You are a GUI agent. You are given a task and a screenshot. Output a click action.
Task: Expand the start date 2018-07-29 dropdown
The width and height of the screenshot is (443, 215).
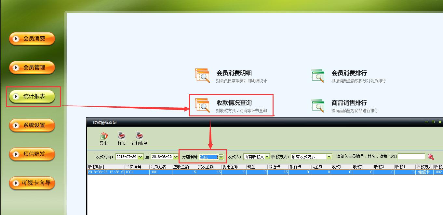[141, 157]
